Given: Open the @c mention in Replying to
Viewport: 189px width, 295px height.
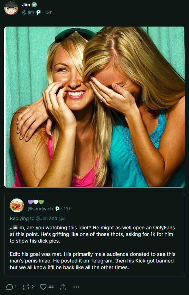Looking at the screenshot, I should (x=62, y=218).
